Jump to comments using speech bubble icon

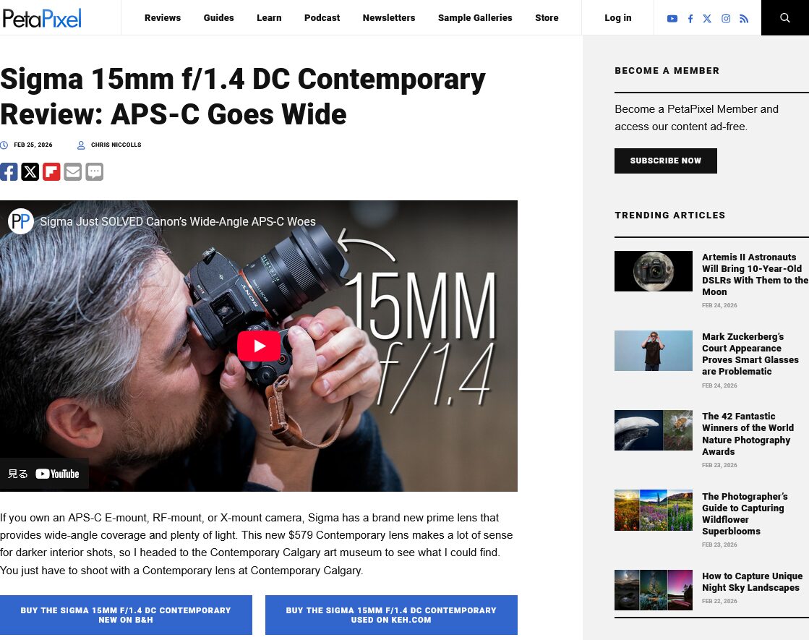(x=95, y=171)
